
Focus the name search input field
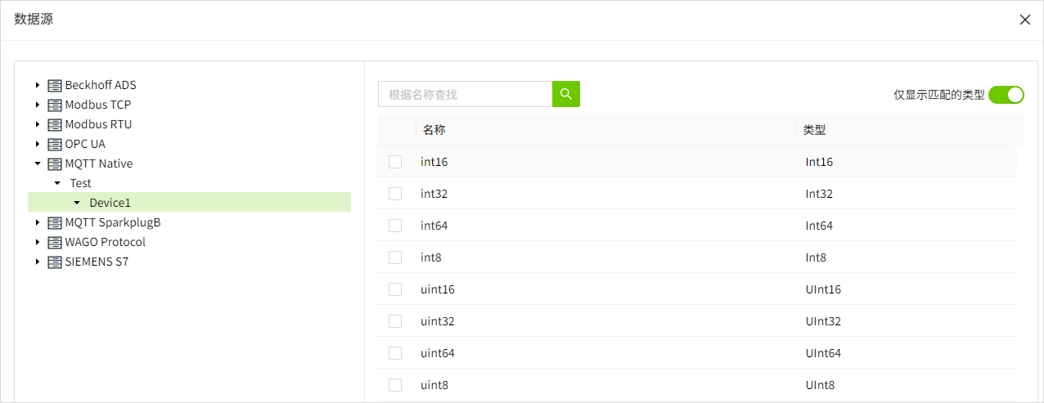coord(465,94)
